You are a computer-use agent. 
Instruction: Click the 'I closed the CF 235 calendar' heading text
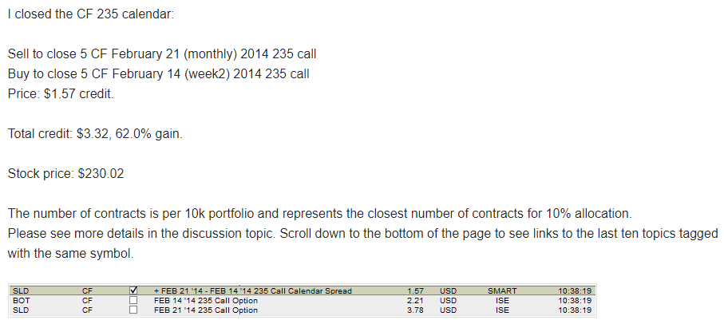click(91, 14)
